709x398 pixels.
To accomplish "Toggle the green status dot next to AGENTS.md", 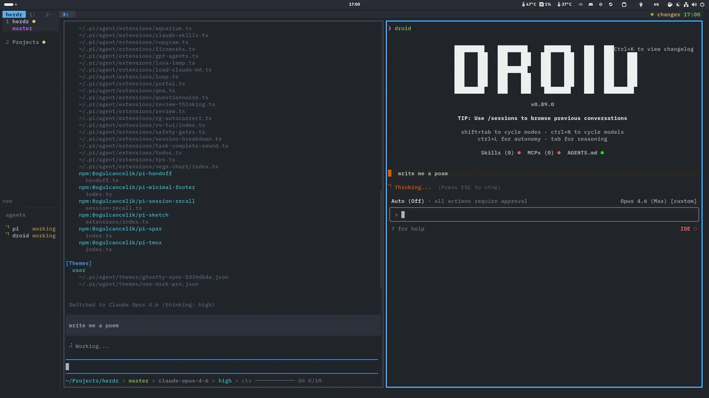I will click(601, 152).
